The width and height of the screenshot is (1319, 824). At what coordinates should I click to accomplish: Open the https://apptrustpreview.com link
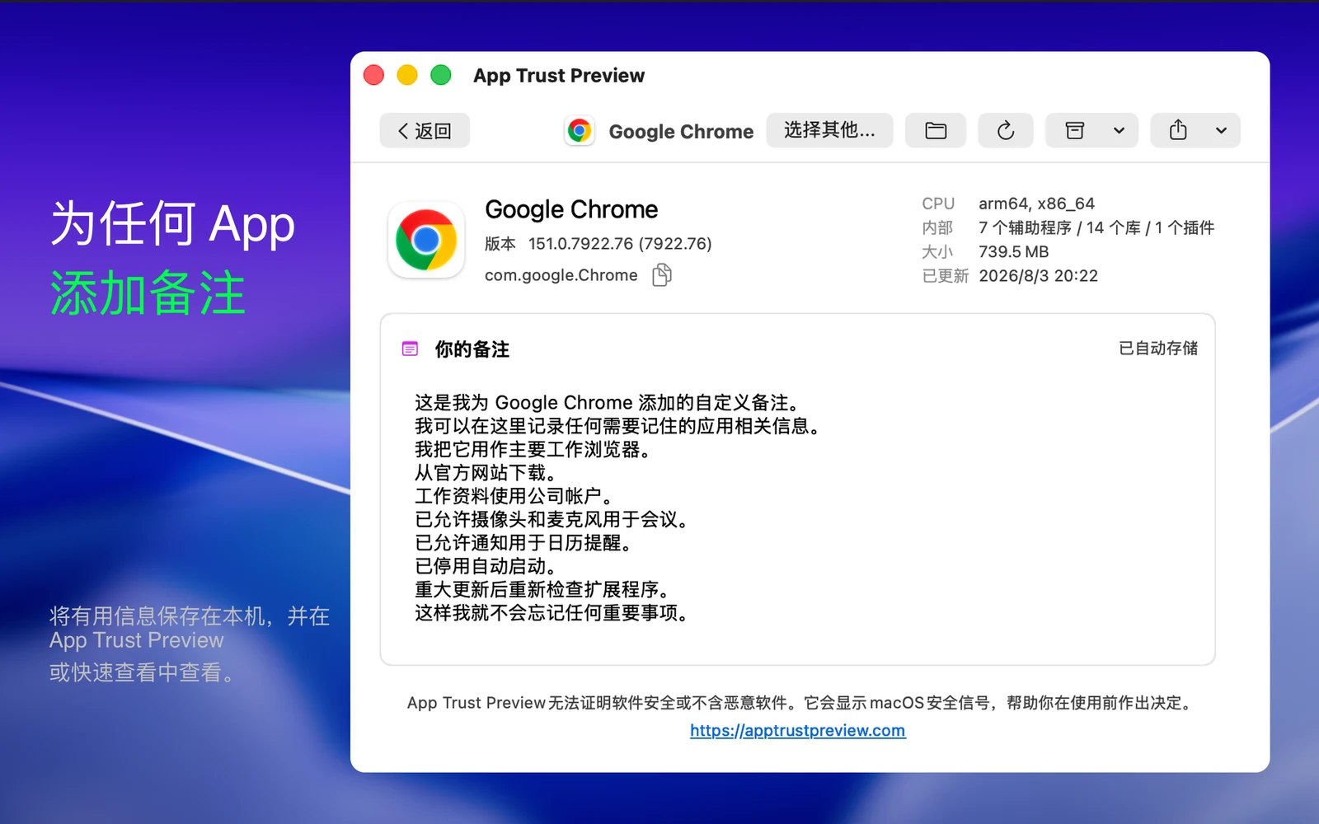[x=798, y=730]
